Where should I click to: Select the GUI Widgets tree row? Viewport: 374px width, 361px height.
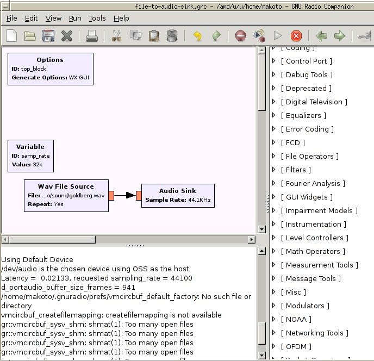(x=322, y=197)
